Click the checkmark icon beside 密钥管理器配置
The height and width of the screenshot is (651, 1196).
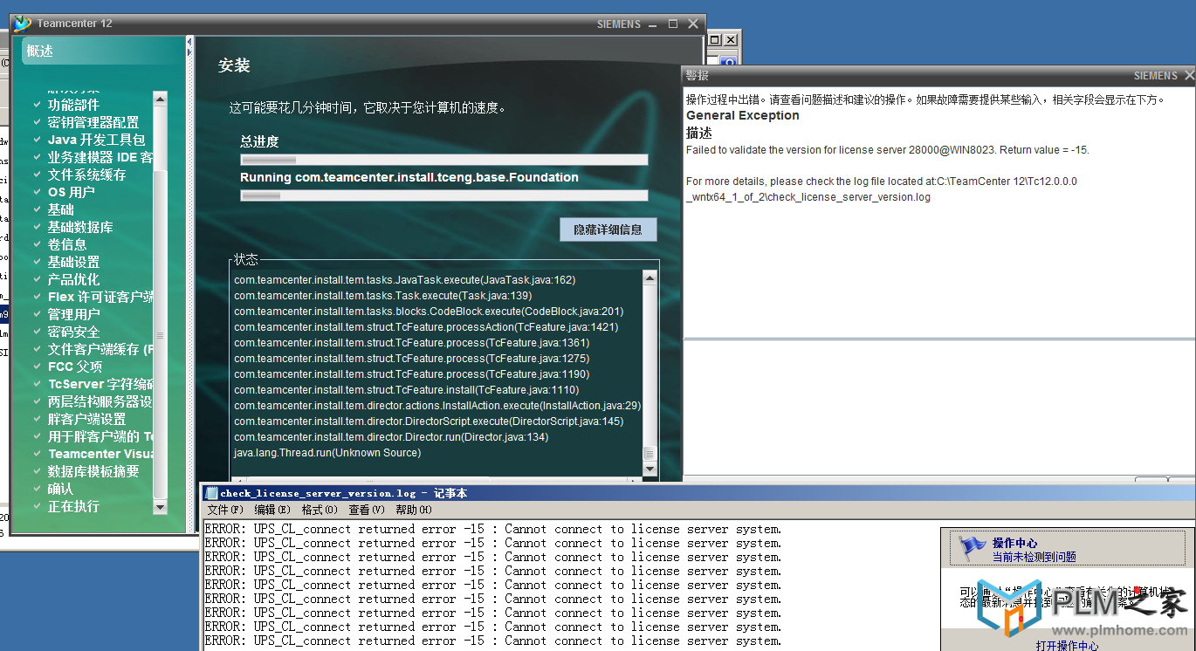click(38, 122)
